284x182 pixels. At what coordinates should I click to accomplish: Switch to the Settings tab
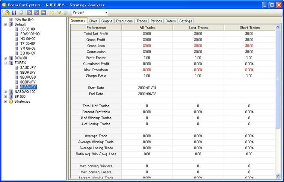(x=186, y=21)
